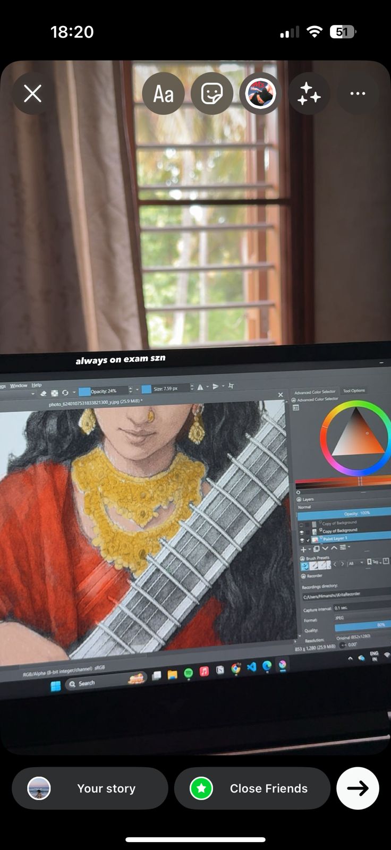Open Krita's Help menu
This screenshot has height=850, width=391.
coord(37,385)
